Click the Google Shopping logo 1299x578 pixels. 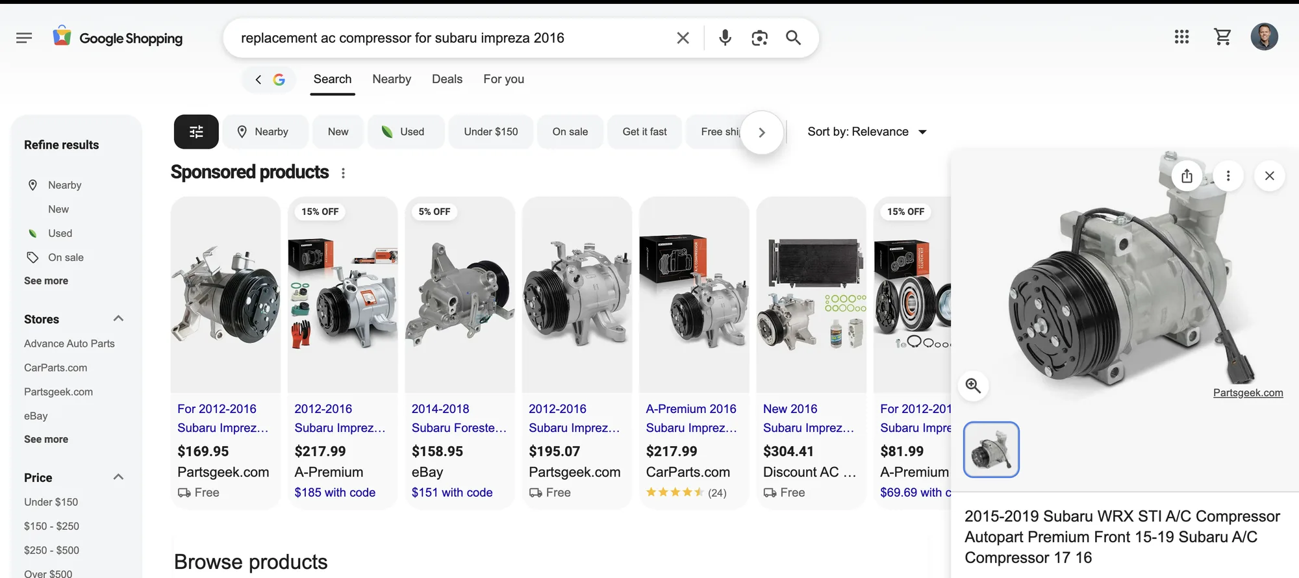click(118, 38)
